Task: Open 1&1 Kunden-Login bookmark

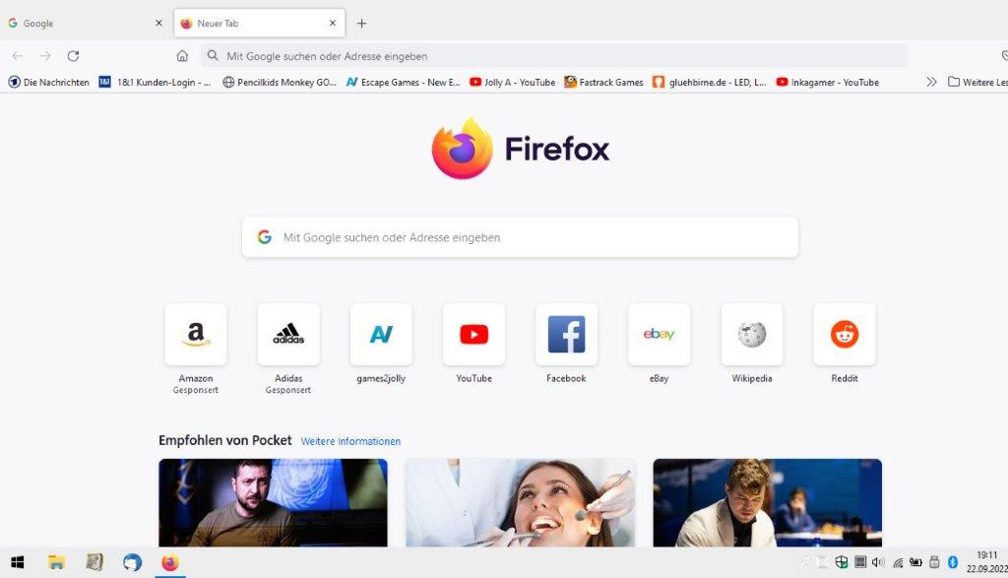Action: [x=155, y=83]
